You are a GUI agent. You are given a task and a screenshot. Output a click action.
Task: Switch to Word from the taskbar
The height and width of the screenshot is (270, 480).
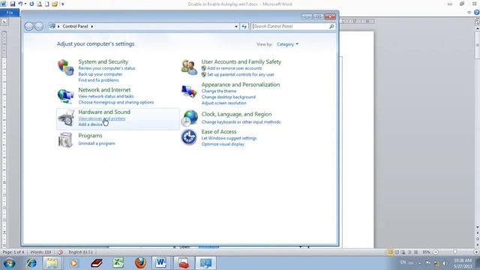pyautogui.click(x=161, y=263)
